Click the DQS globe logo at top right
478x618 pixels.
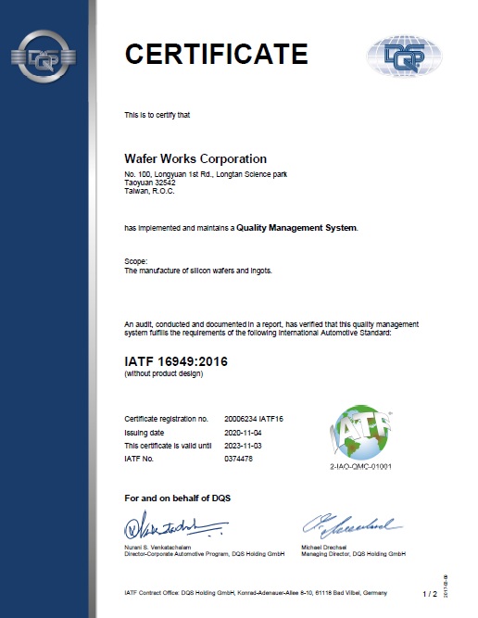coord(404,56)
